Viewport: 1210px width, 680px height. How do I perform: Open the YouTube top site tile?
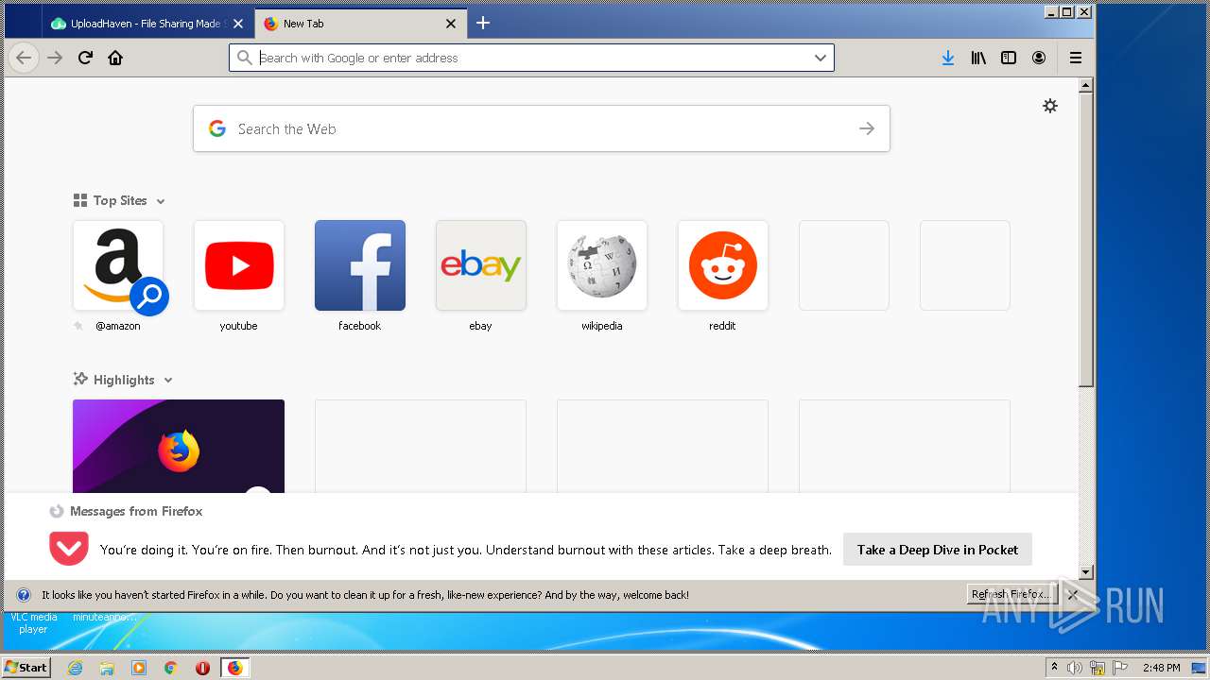[239, 265]
